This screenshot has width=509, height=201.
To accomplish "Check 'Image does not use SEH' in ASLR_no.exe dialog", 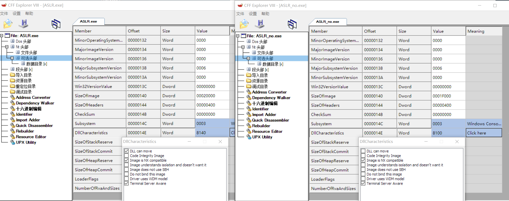I will pyautogui.click(x=363, y=170).
